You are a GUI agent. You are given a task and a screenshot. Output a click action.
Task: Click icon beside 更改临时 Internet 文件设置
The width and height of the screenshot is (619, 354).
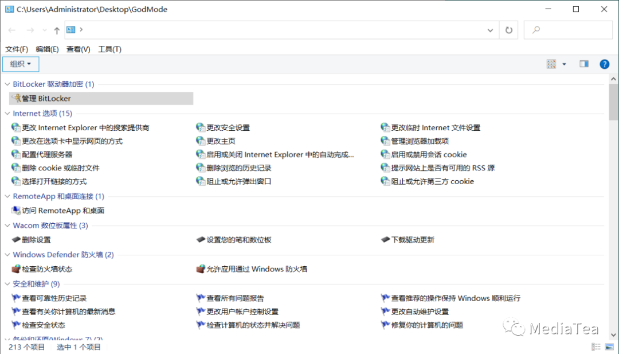click(x=385, y=127)
